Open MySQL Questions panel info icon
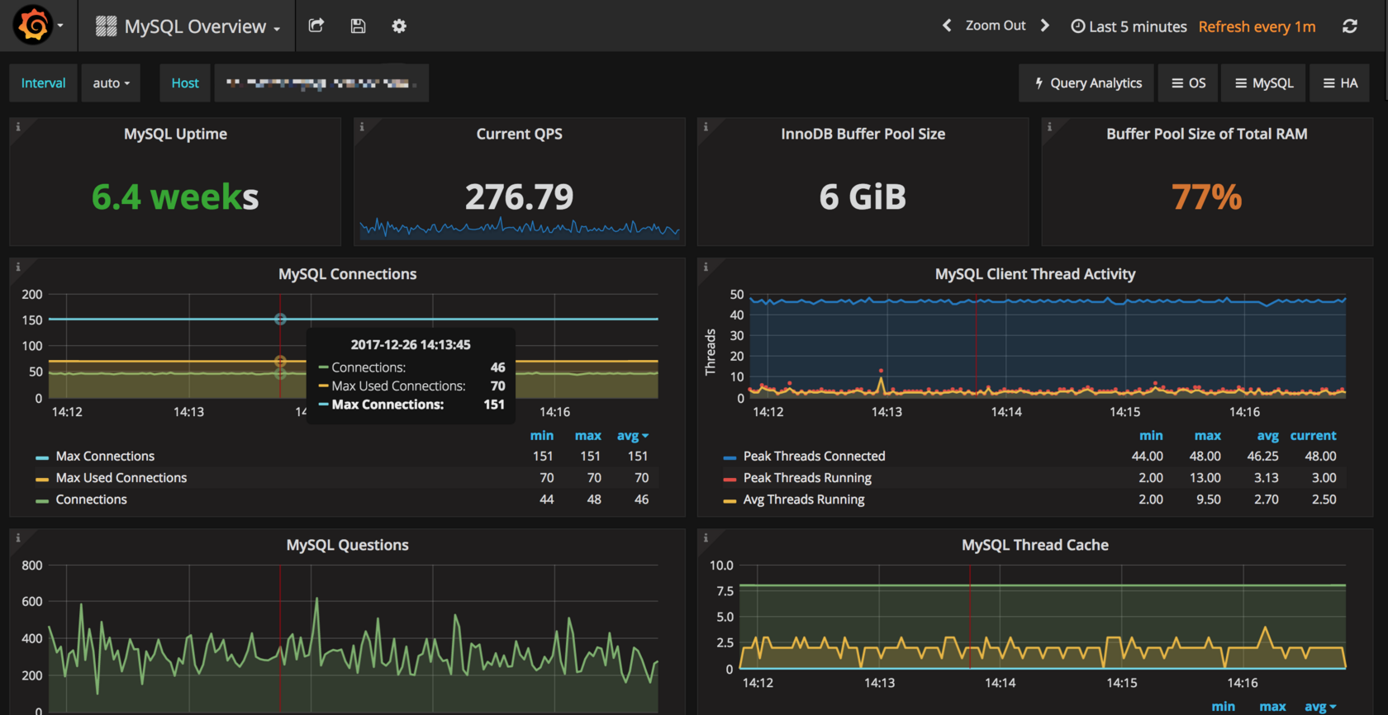This screenshot has height=715, width=1388. coord(18,537)
